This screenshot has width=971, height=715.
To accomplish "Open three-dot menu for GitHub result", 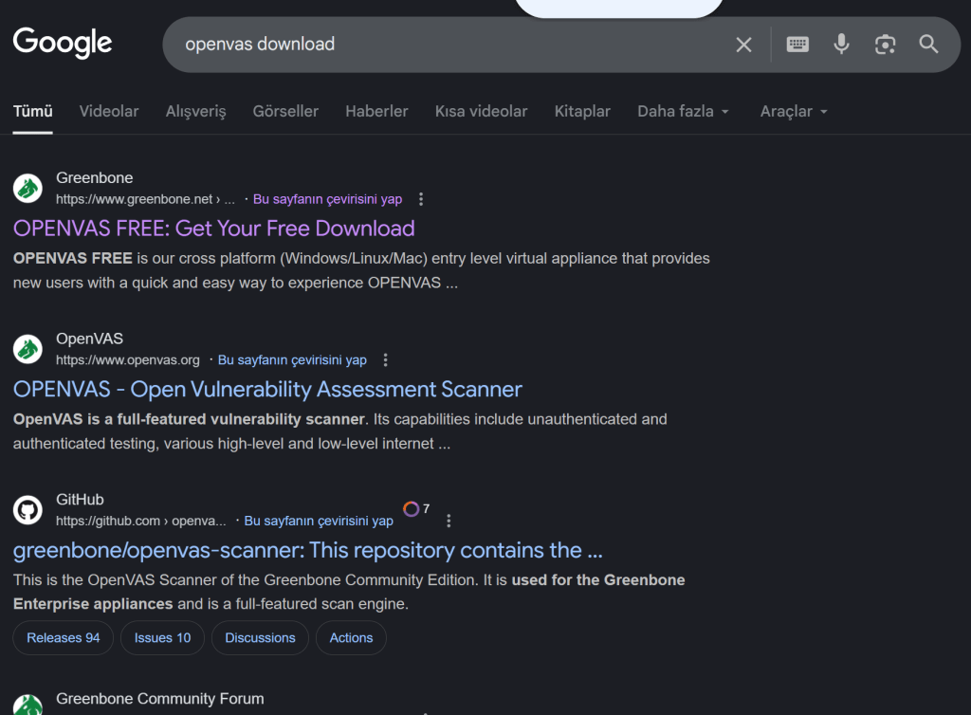I will (x=449, y=521).
